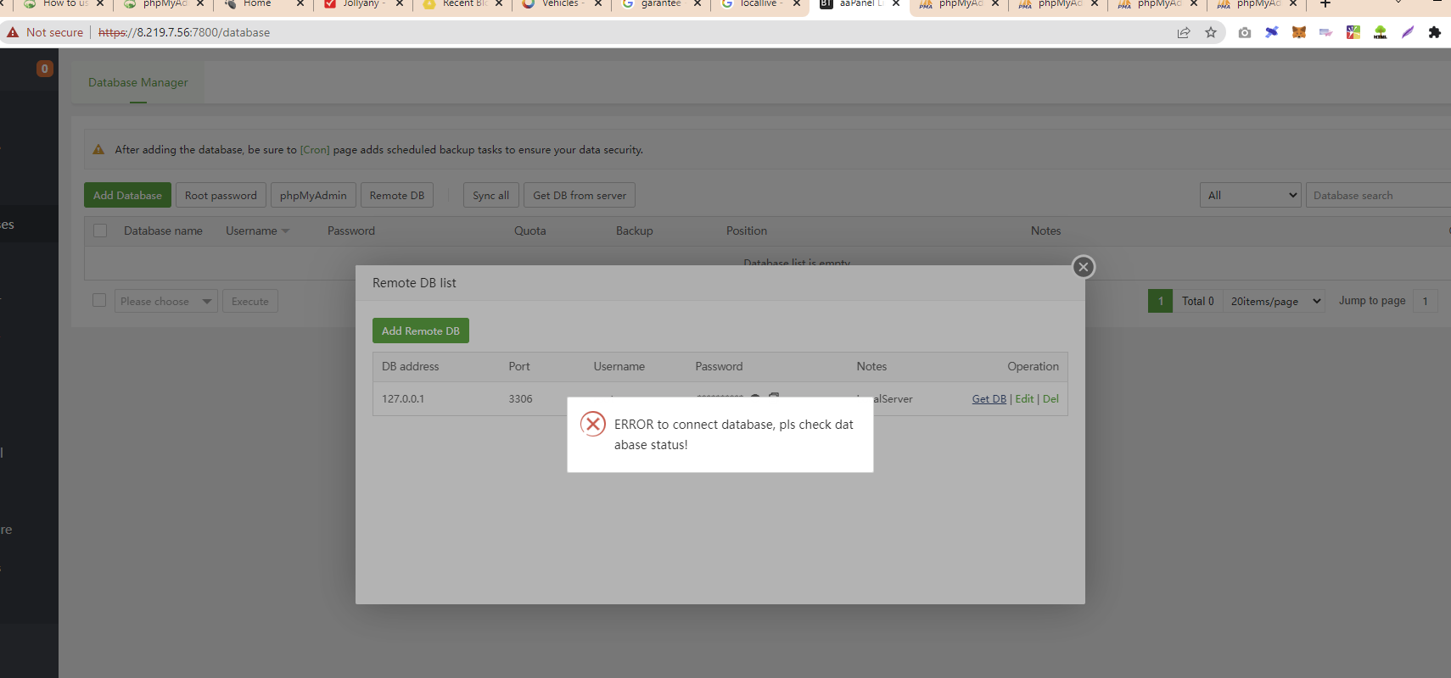Viewport: 1451px width, 678px height.
Task: Click the warning triangle in the backup notice
Action: [x=98, y=149]
